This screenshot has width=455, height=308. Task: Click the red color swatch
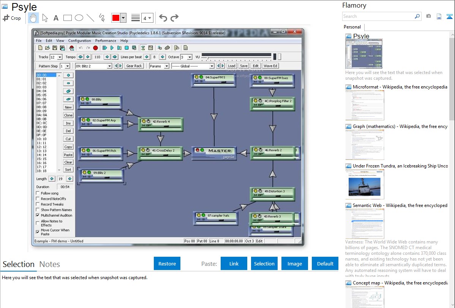coord(116,18)
